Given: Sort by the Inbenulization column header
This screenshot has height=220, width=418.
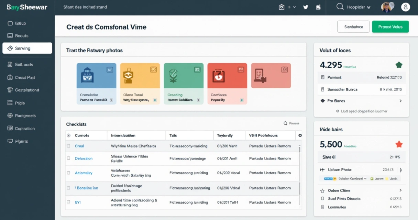Looking at the screenshot, I should click(123, 135).
